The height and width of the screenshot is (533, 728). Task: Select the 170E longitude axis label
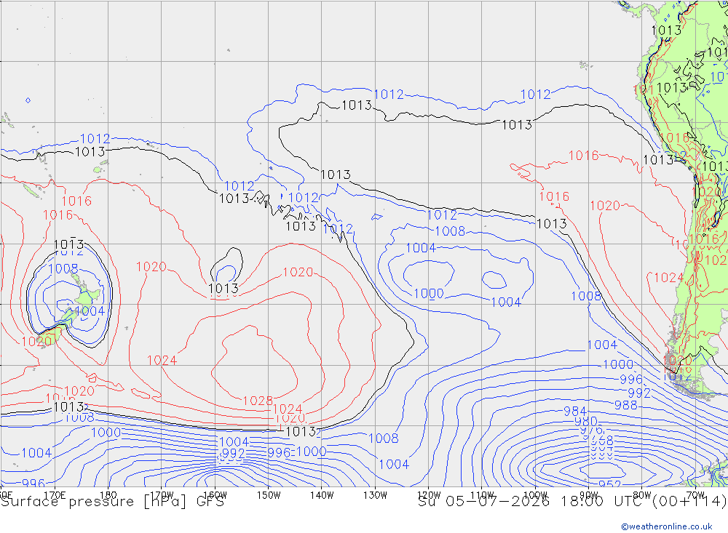55,495
